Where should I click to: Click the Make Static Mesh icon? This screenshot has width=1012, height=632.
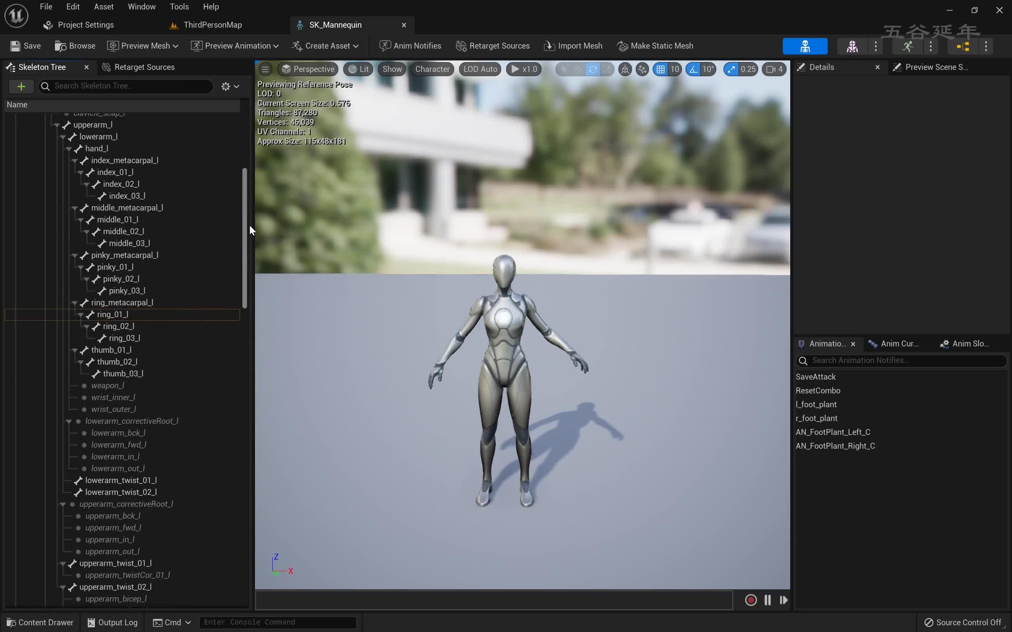(622, 46)
